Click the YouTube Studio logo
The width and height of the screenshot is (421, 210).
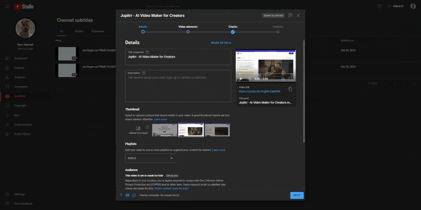point(24,6)
